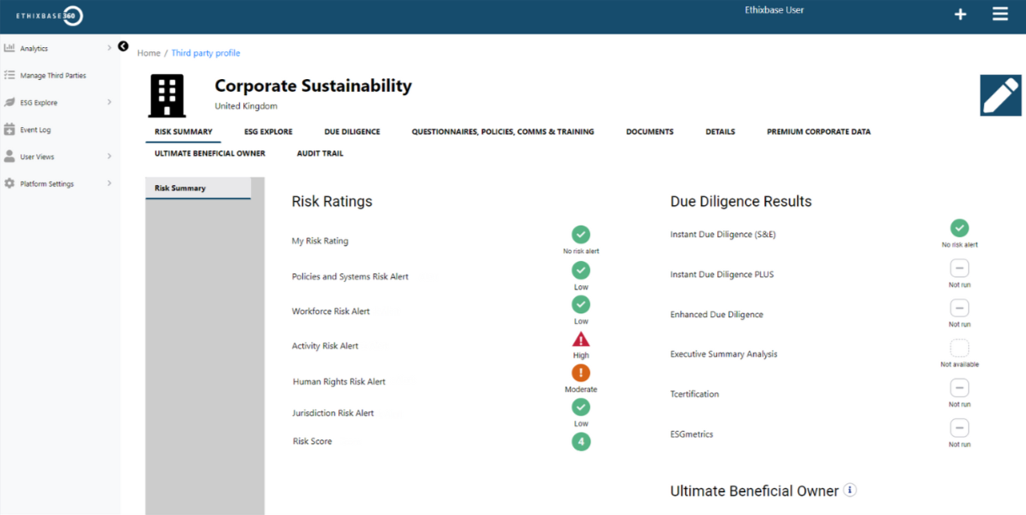The image size is (1026, 515).
Task: Open the Audit Trail tab
Action: [320, 154]
